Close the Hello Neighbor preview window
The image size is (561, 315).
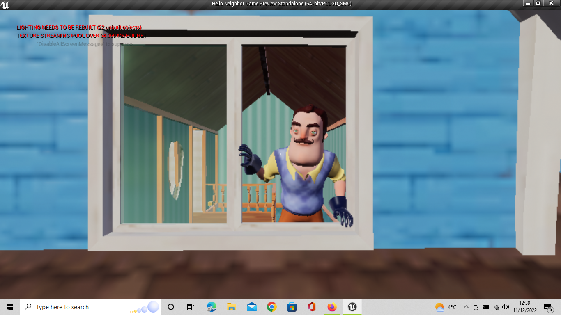click(552, 3)
